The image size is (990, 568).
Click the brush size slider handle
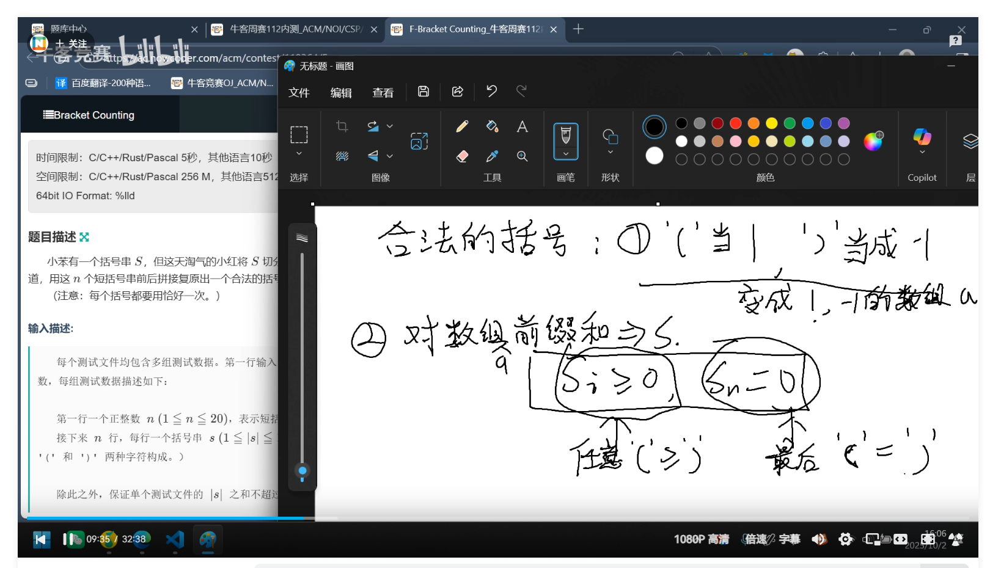point(302,471)
